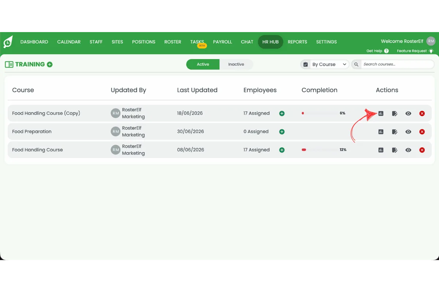Open the Reports menu
Image resolution: width=439 pixels, height=292 pixels.
coord(297,42)
